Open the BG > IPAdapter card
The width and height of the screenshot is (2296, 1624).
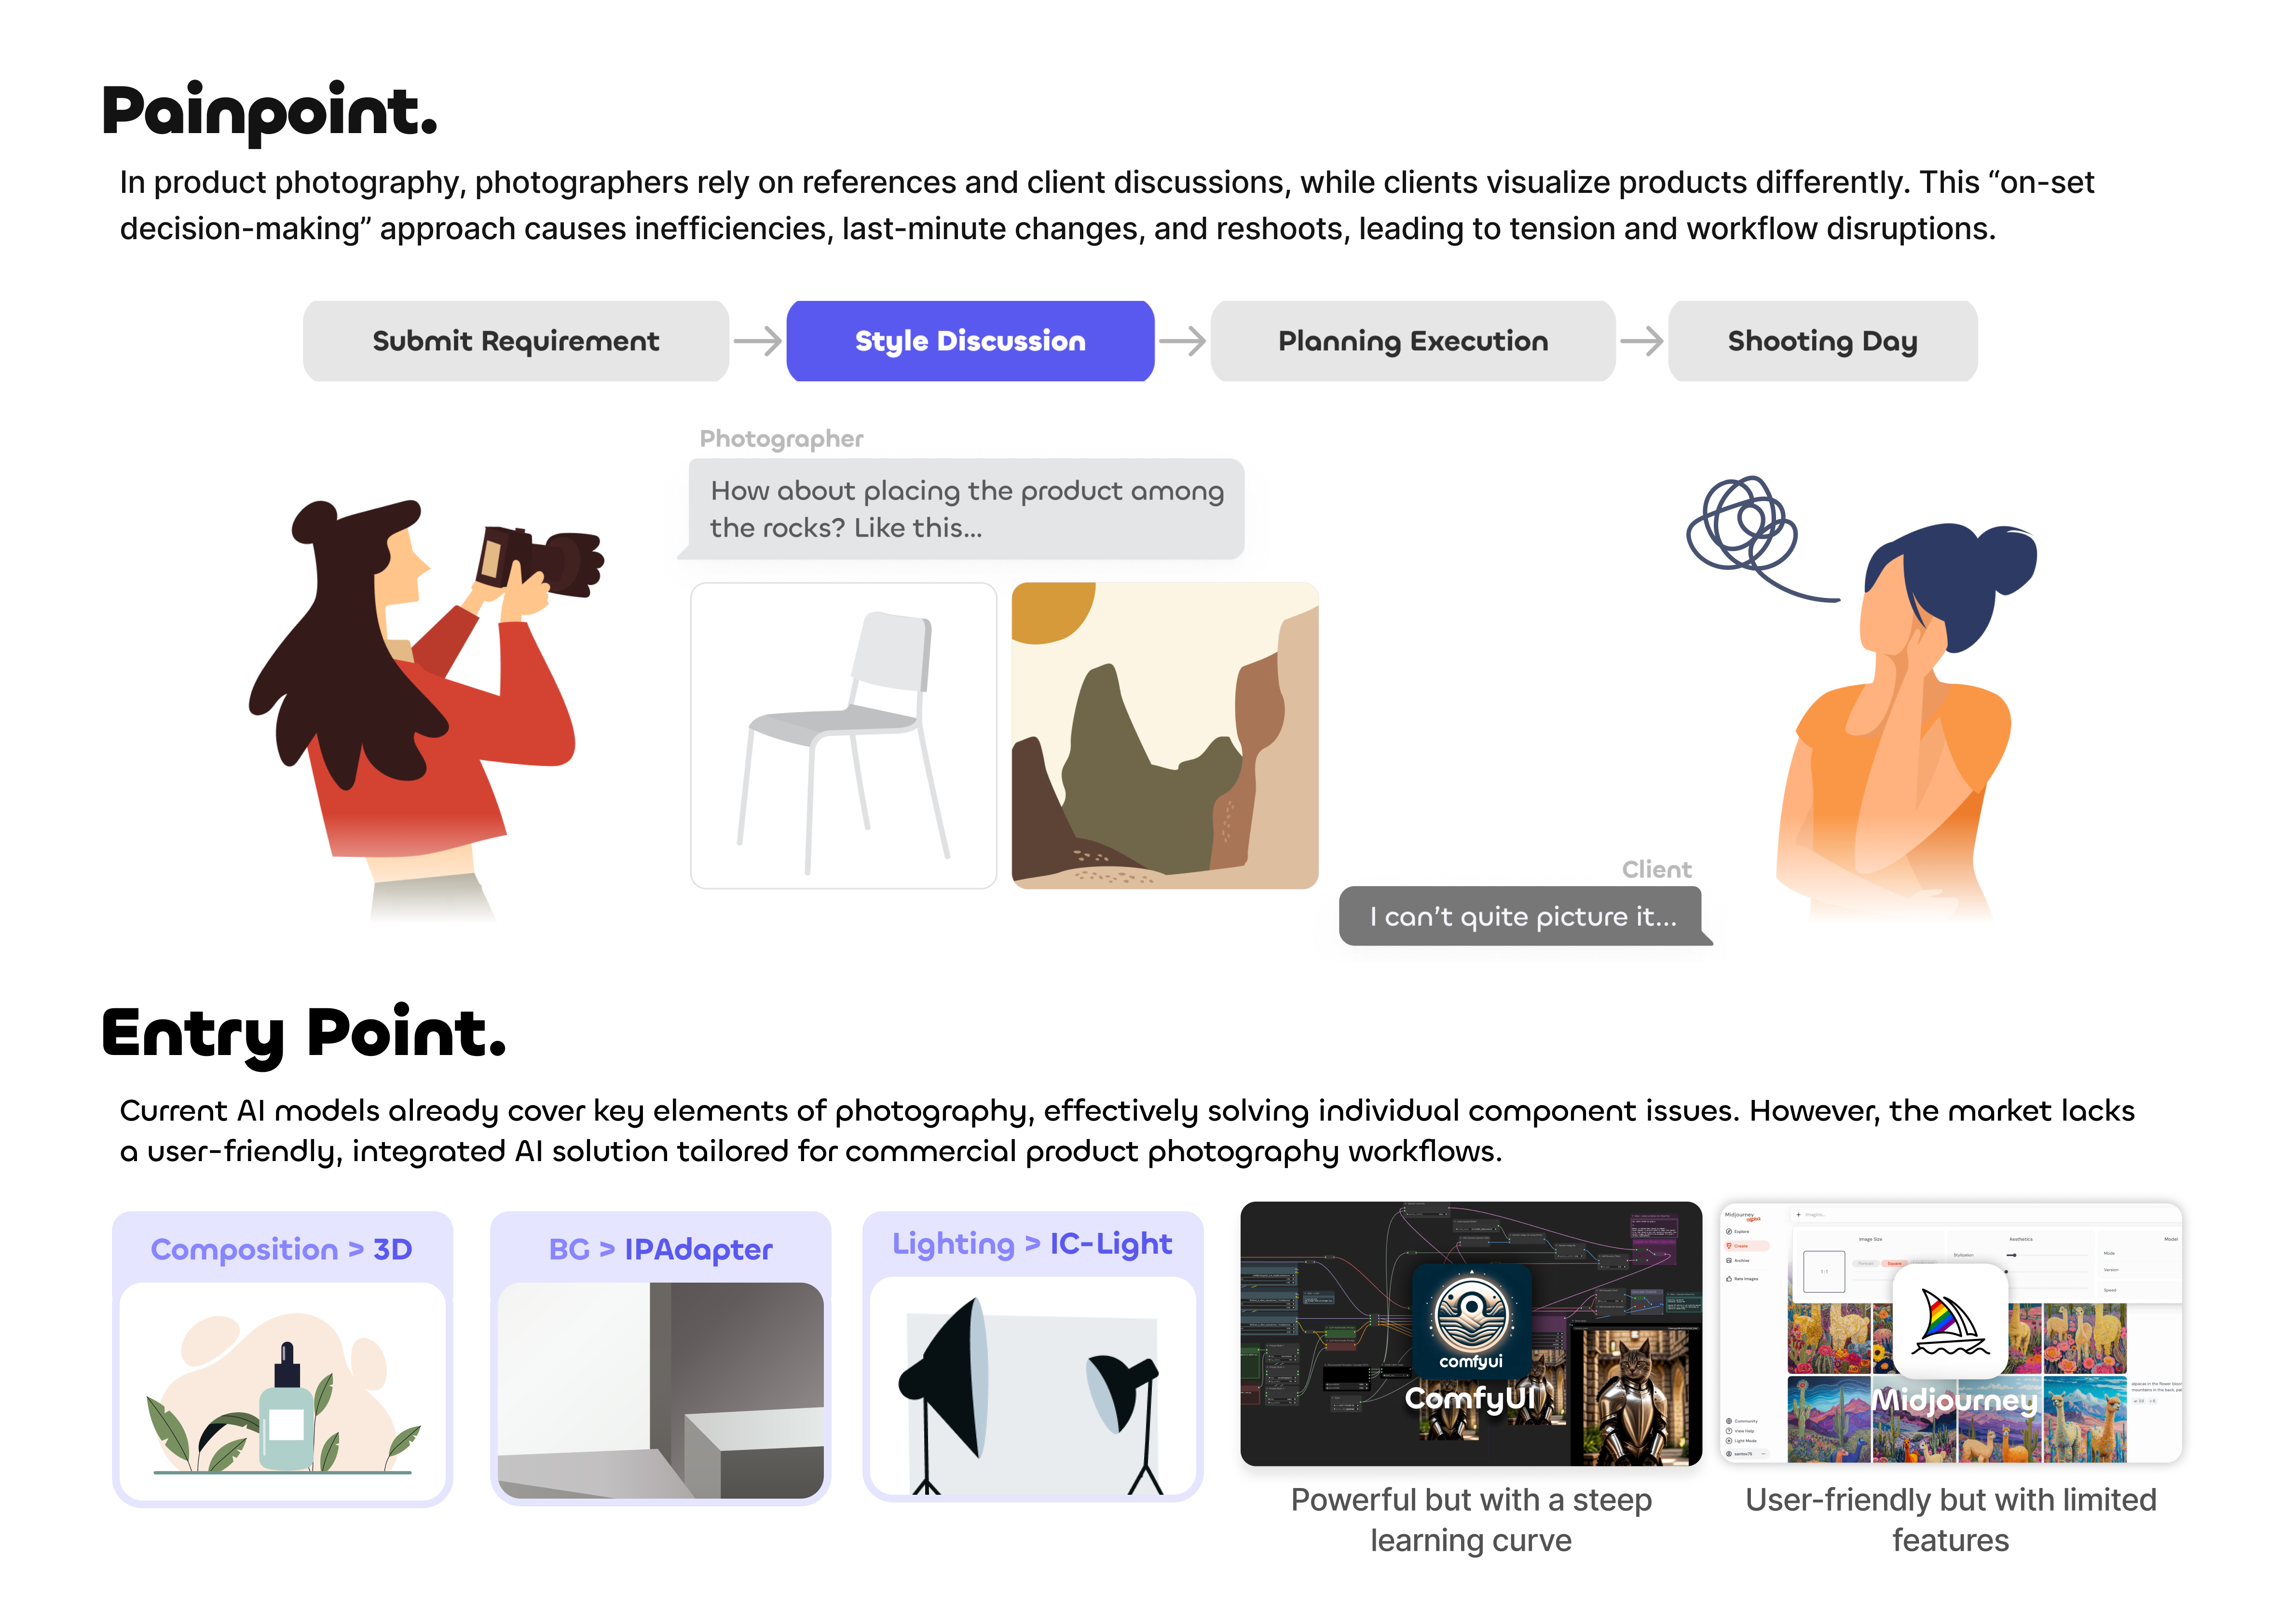coord(660,1358)
